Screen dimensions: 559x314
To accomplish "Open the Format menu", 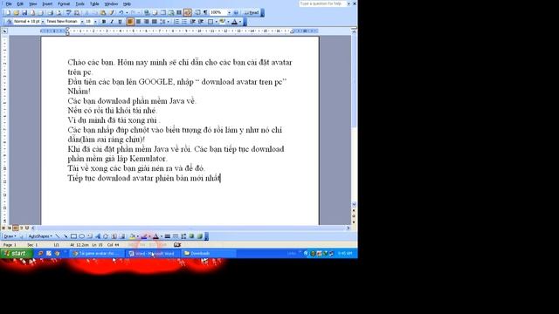I will pyautogui.click(x=64, y=3).
